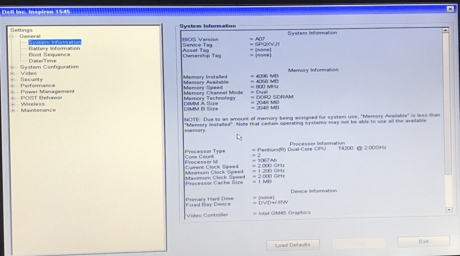
Task: Expand the Security tree node
Action: tap(12, 79)
